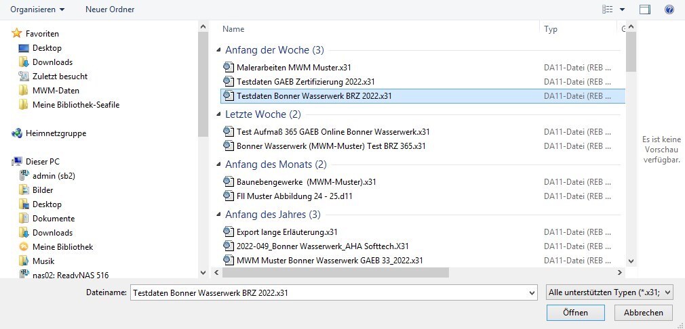Select file Export lange Erläuterung.x31
685x329 pixels.
pos(287,232)
